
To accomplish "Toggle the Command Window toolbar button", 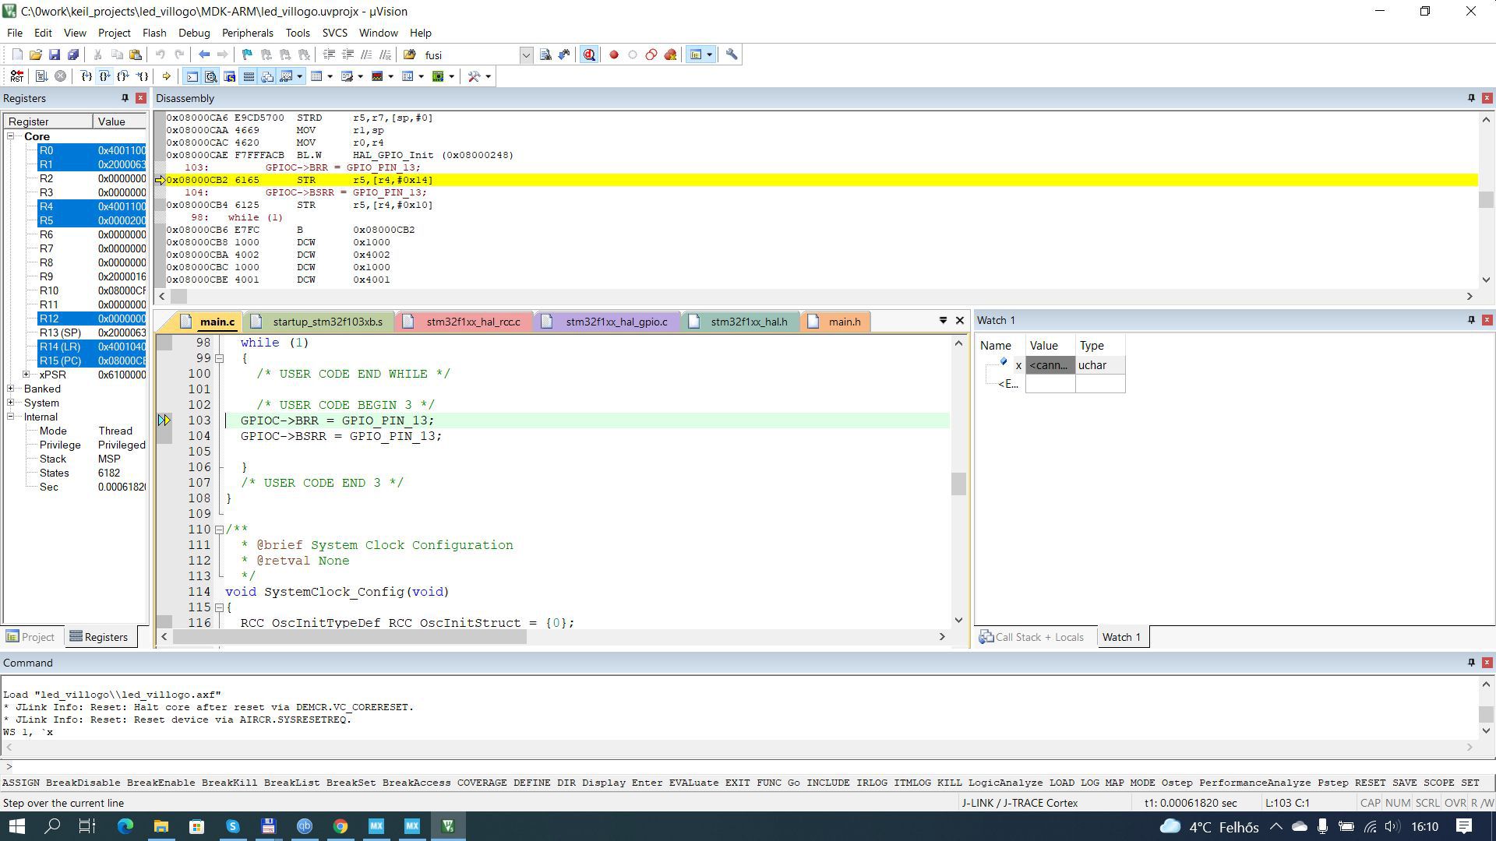I will 192,76.
